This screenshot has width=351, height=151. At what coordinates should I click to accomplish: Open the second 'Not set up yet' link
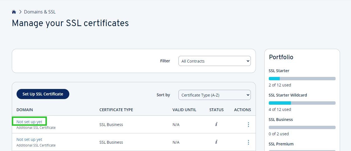pyautogui.click(x=29, y=139)
